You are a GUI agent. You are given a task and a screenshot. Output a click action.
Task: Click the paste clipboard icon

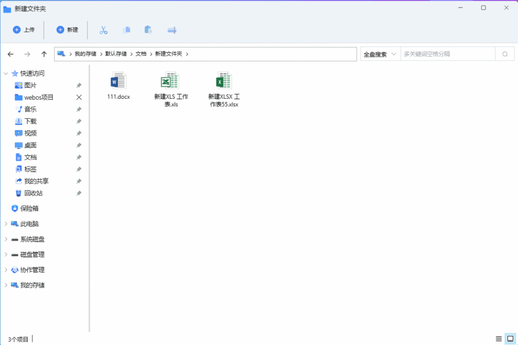coord(148,30)
